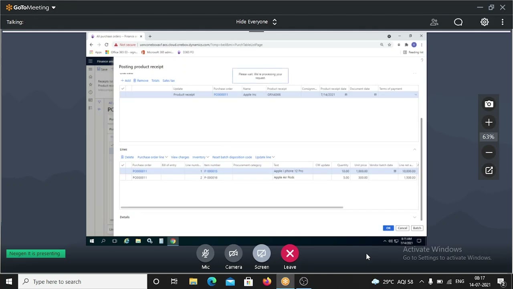Click item number P-000015 link

point(211,171)
